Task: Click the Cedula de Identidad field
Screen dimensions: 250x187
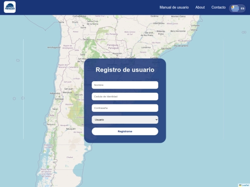Action: point(125,97)
